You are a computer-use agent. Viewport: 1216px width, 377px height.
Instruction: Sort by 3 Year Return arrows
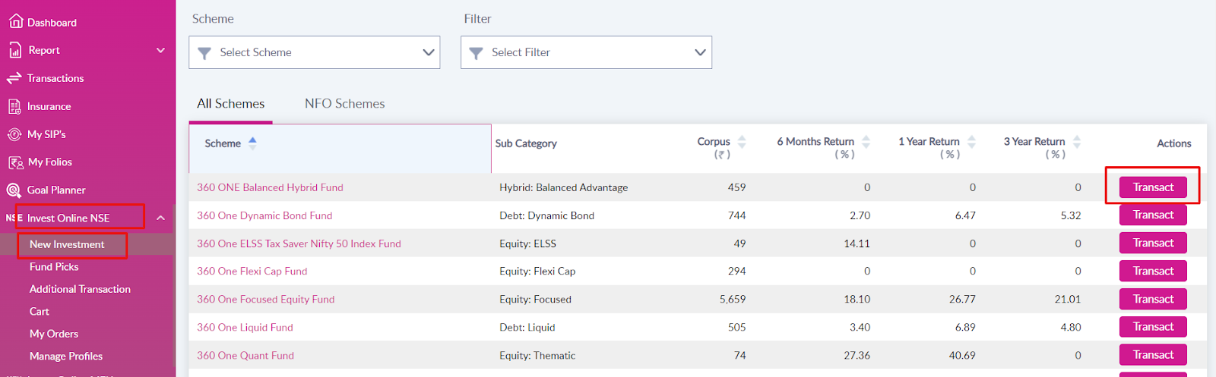tap(1077, 142)
